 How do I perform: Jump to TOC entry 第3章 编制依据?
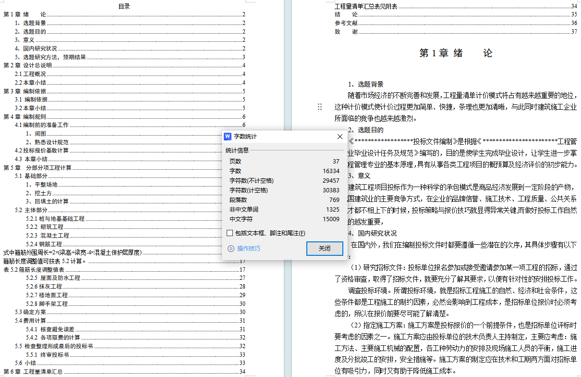[x=124, y=91]
